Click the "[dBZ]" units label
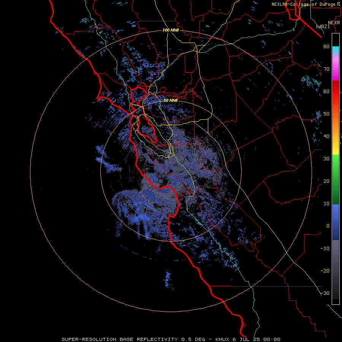Viewport: 342px width, 342px height. (323, 26)
